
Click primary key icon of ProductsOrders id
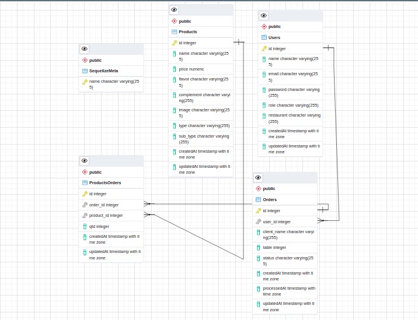tap(85, 194)
